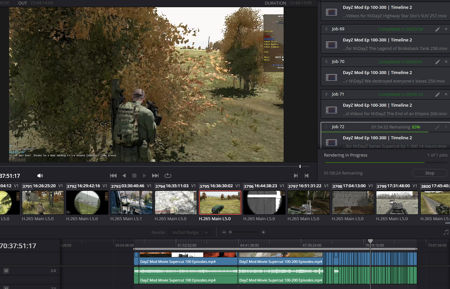Select the '100-200 Episodes.mp4' green audio clip
This screenshot has width=450, height=289.
pos(281,275)
